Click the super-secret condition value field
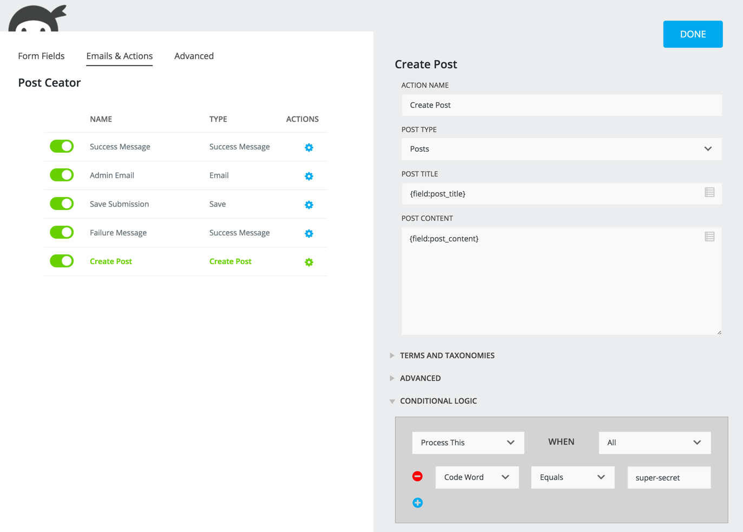The image size is (743, 532). click(x=669, y=477)
